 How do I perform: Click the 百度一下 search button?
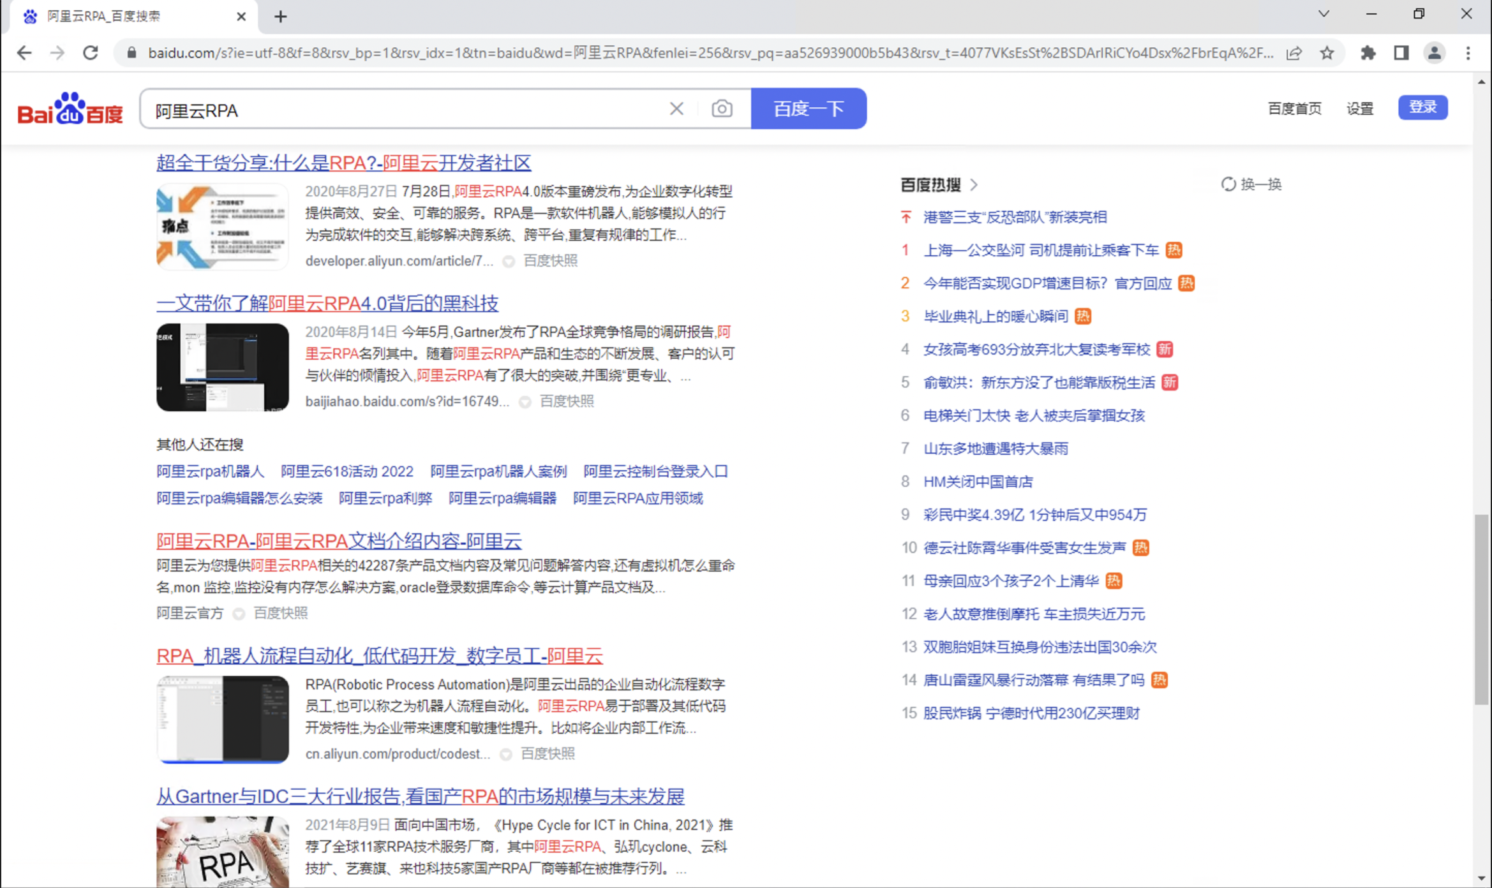809,108
